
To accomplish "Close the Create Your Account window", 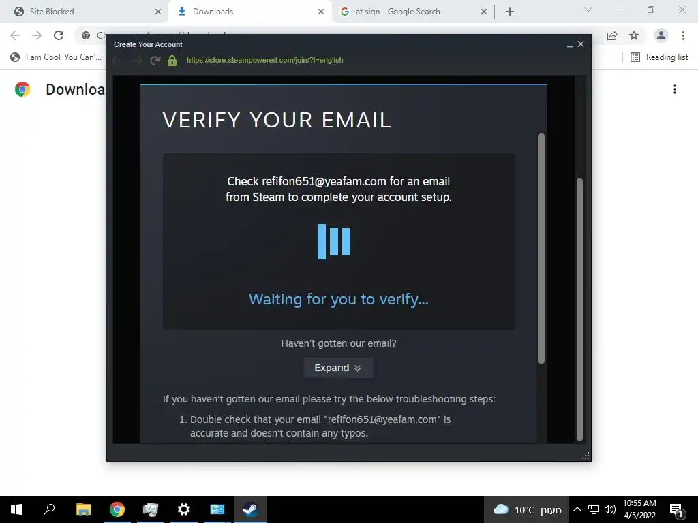I will (x=581, y=44).
